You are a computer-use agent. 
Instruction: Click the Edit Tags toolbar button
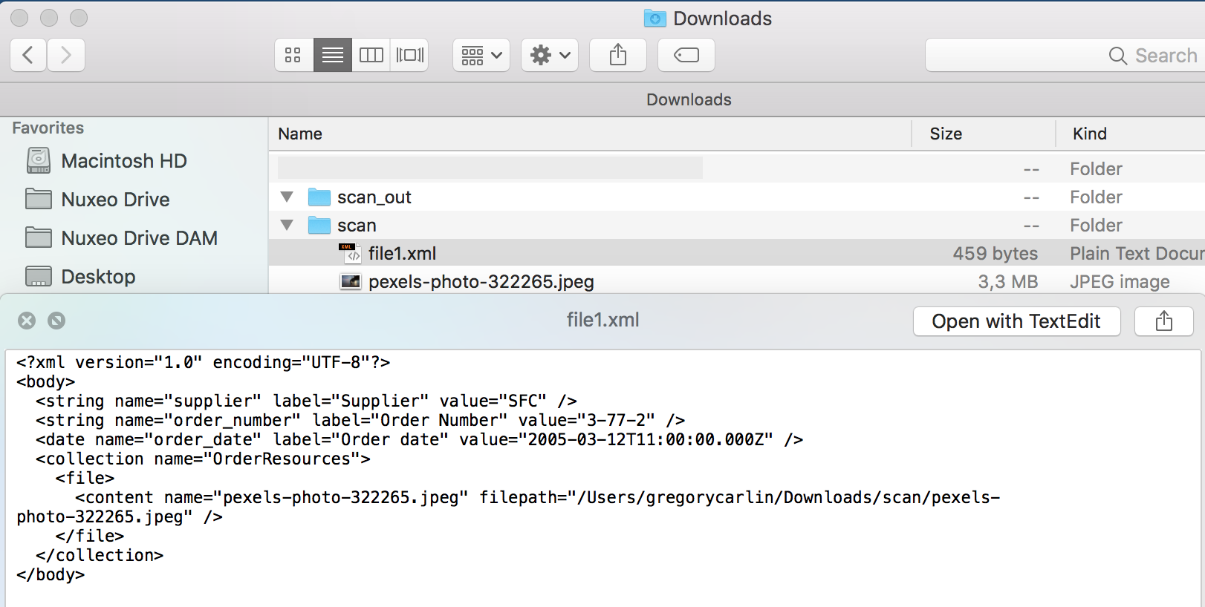(686, 55)
